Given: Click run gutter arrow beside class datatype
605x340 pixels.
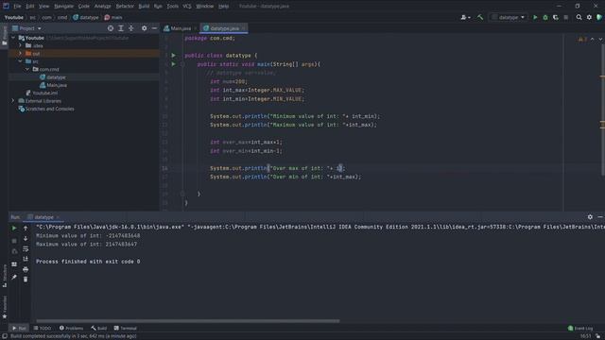Looking at the screenshot, I should pyautogui.click(x=174, y=56).
